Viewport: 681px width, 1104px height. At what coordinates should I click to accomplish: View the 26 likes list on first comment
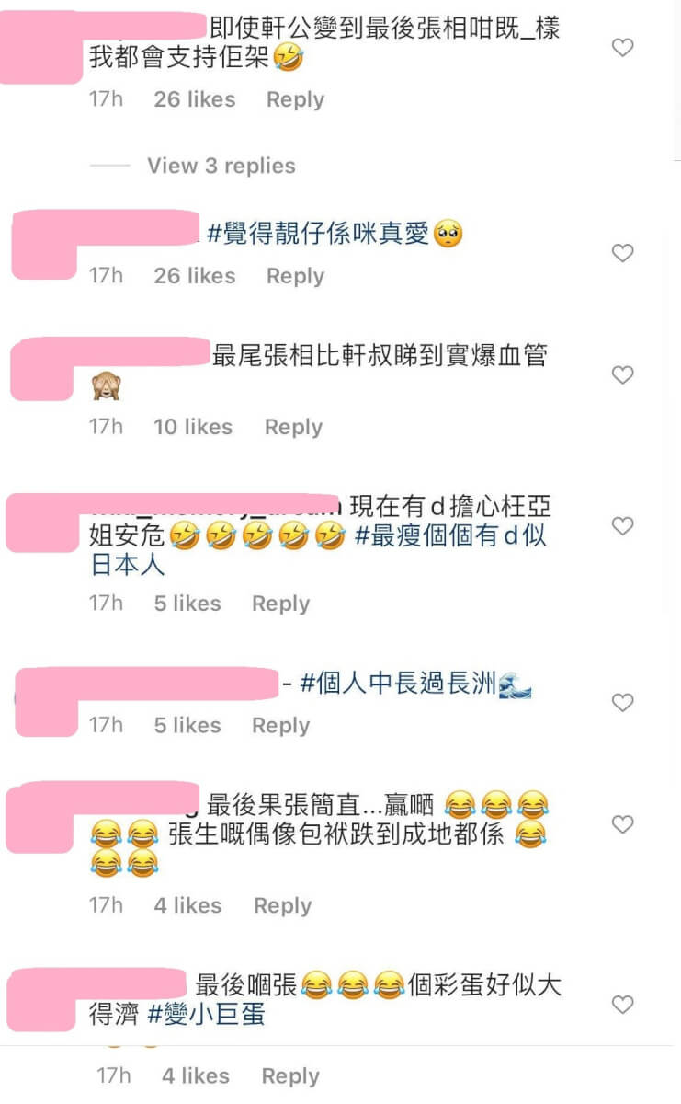tap(195, 99)
